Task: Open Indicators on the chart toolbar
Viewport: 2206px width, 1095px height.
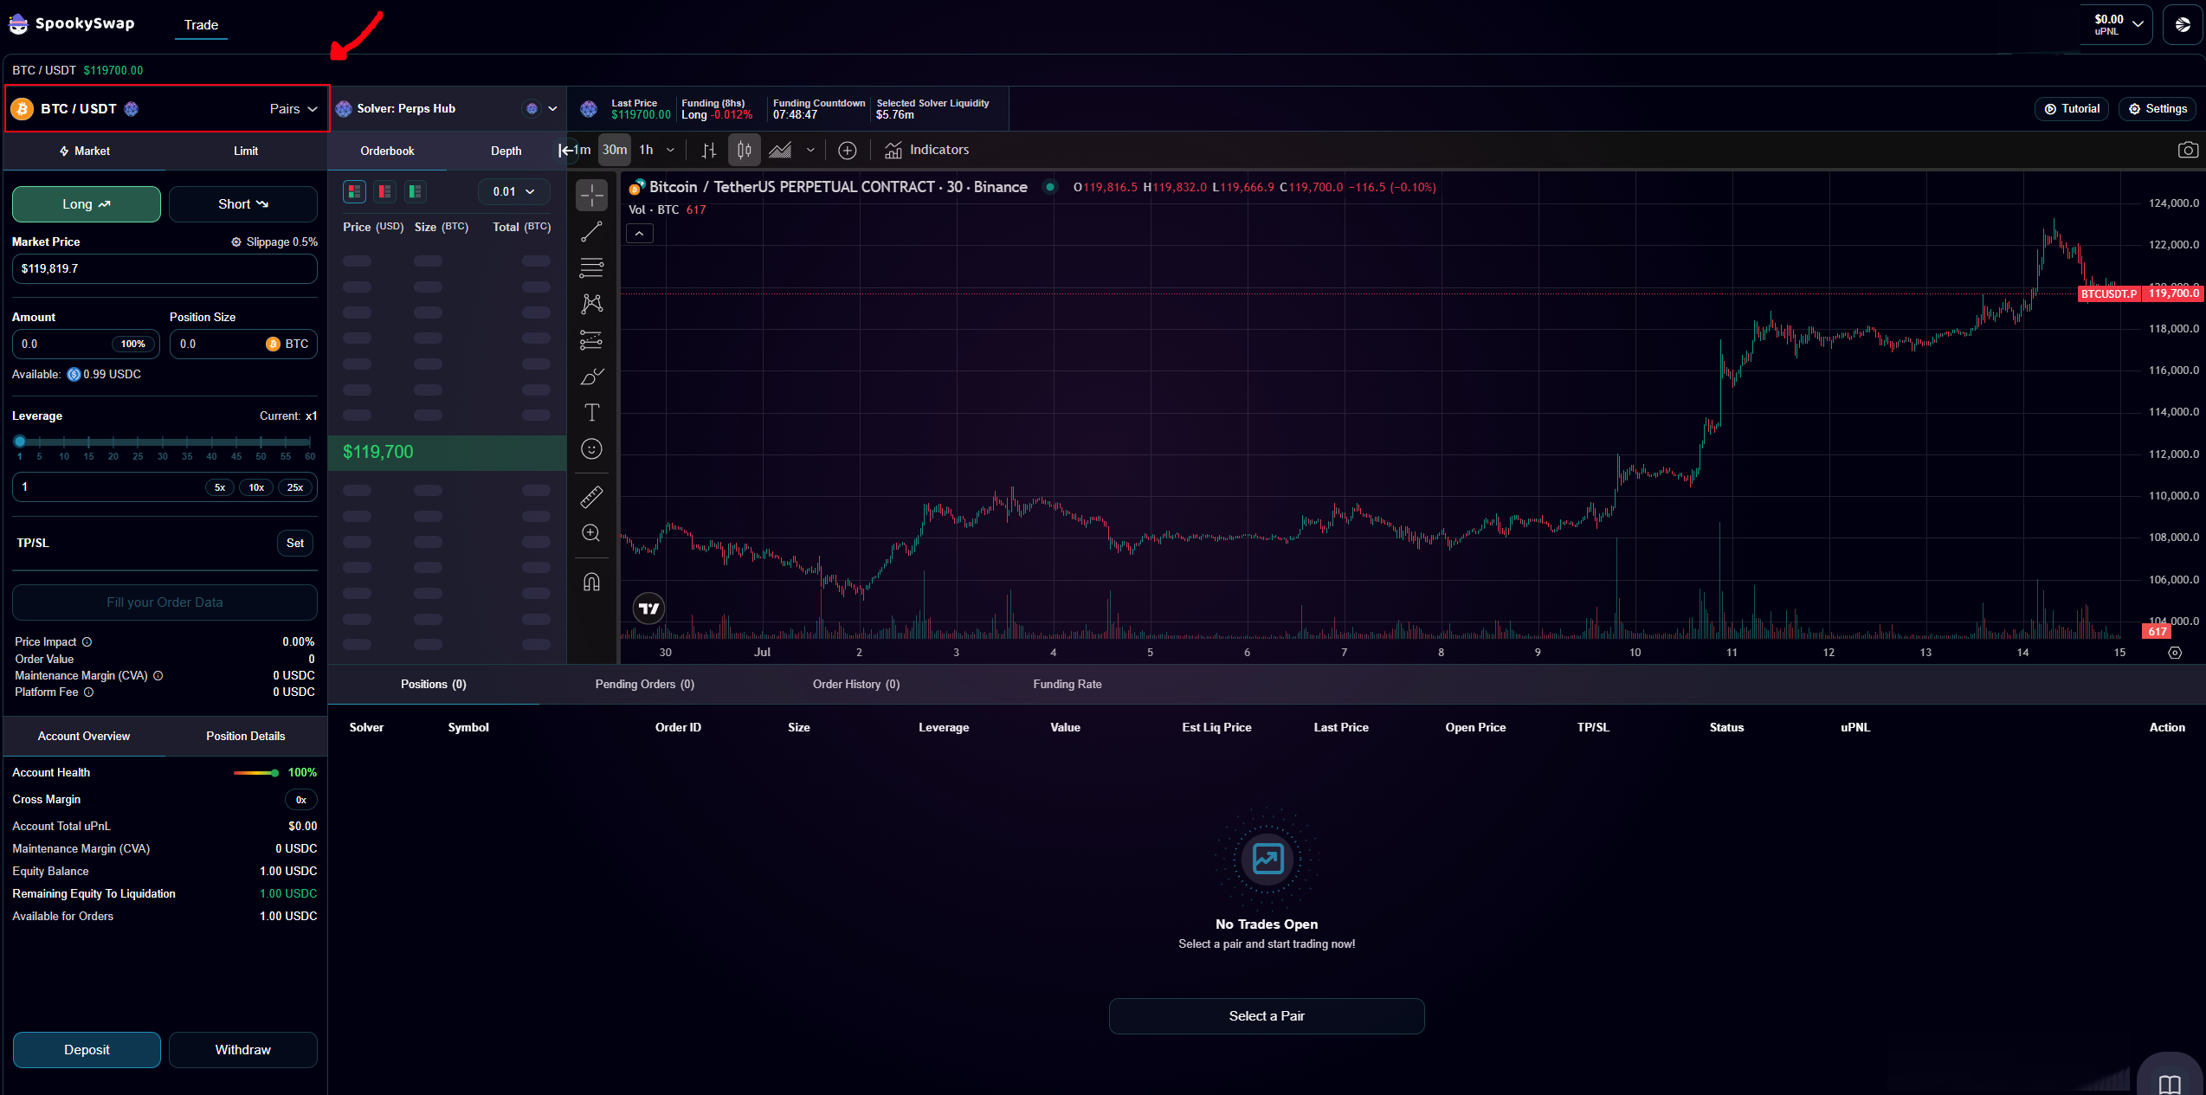Action: click(x=927, y=149)
